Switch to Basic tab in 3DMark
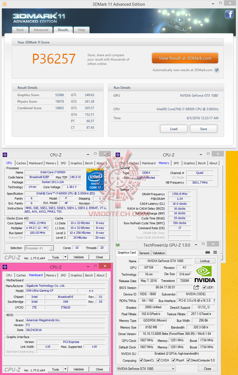Viewport: 238px width, 375px height. coord(20,30)
